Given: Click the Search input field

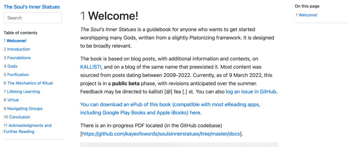Looking at the screenshot, I should [32, 18].
